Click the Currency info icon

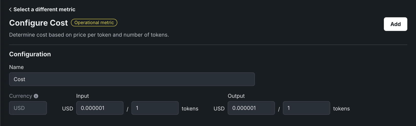coord(36,96)
